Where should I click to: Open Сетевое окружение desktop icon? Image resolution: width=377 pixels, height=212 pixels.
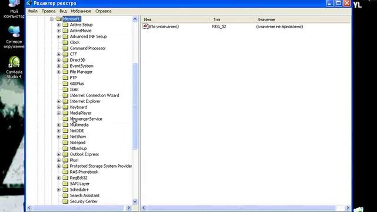click(x=14, y=37)
